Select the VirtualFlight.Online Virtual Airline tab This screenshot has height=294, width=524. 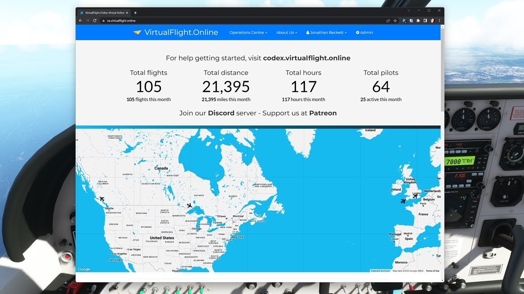pyautogui.click(x=104, y=13)
